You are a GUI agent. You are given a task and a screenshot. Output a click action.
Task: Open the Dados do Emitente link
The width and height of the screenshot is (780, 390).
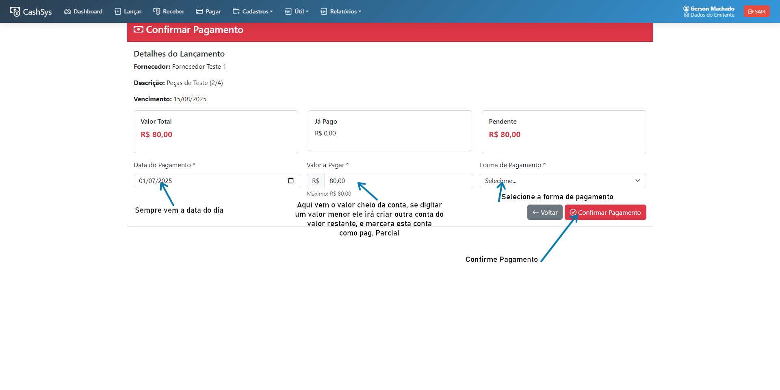pos(712,15)
